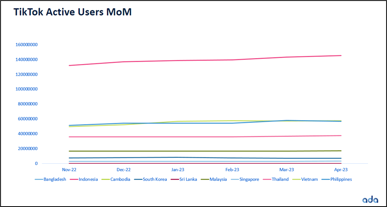387x207 pixels.
Task: Toggle the Indonesia legend entry
Action: click(x=89, y=179)
